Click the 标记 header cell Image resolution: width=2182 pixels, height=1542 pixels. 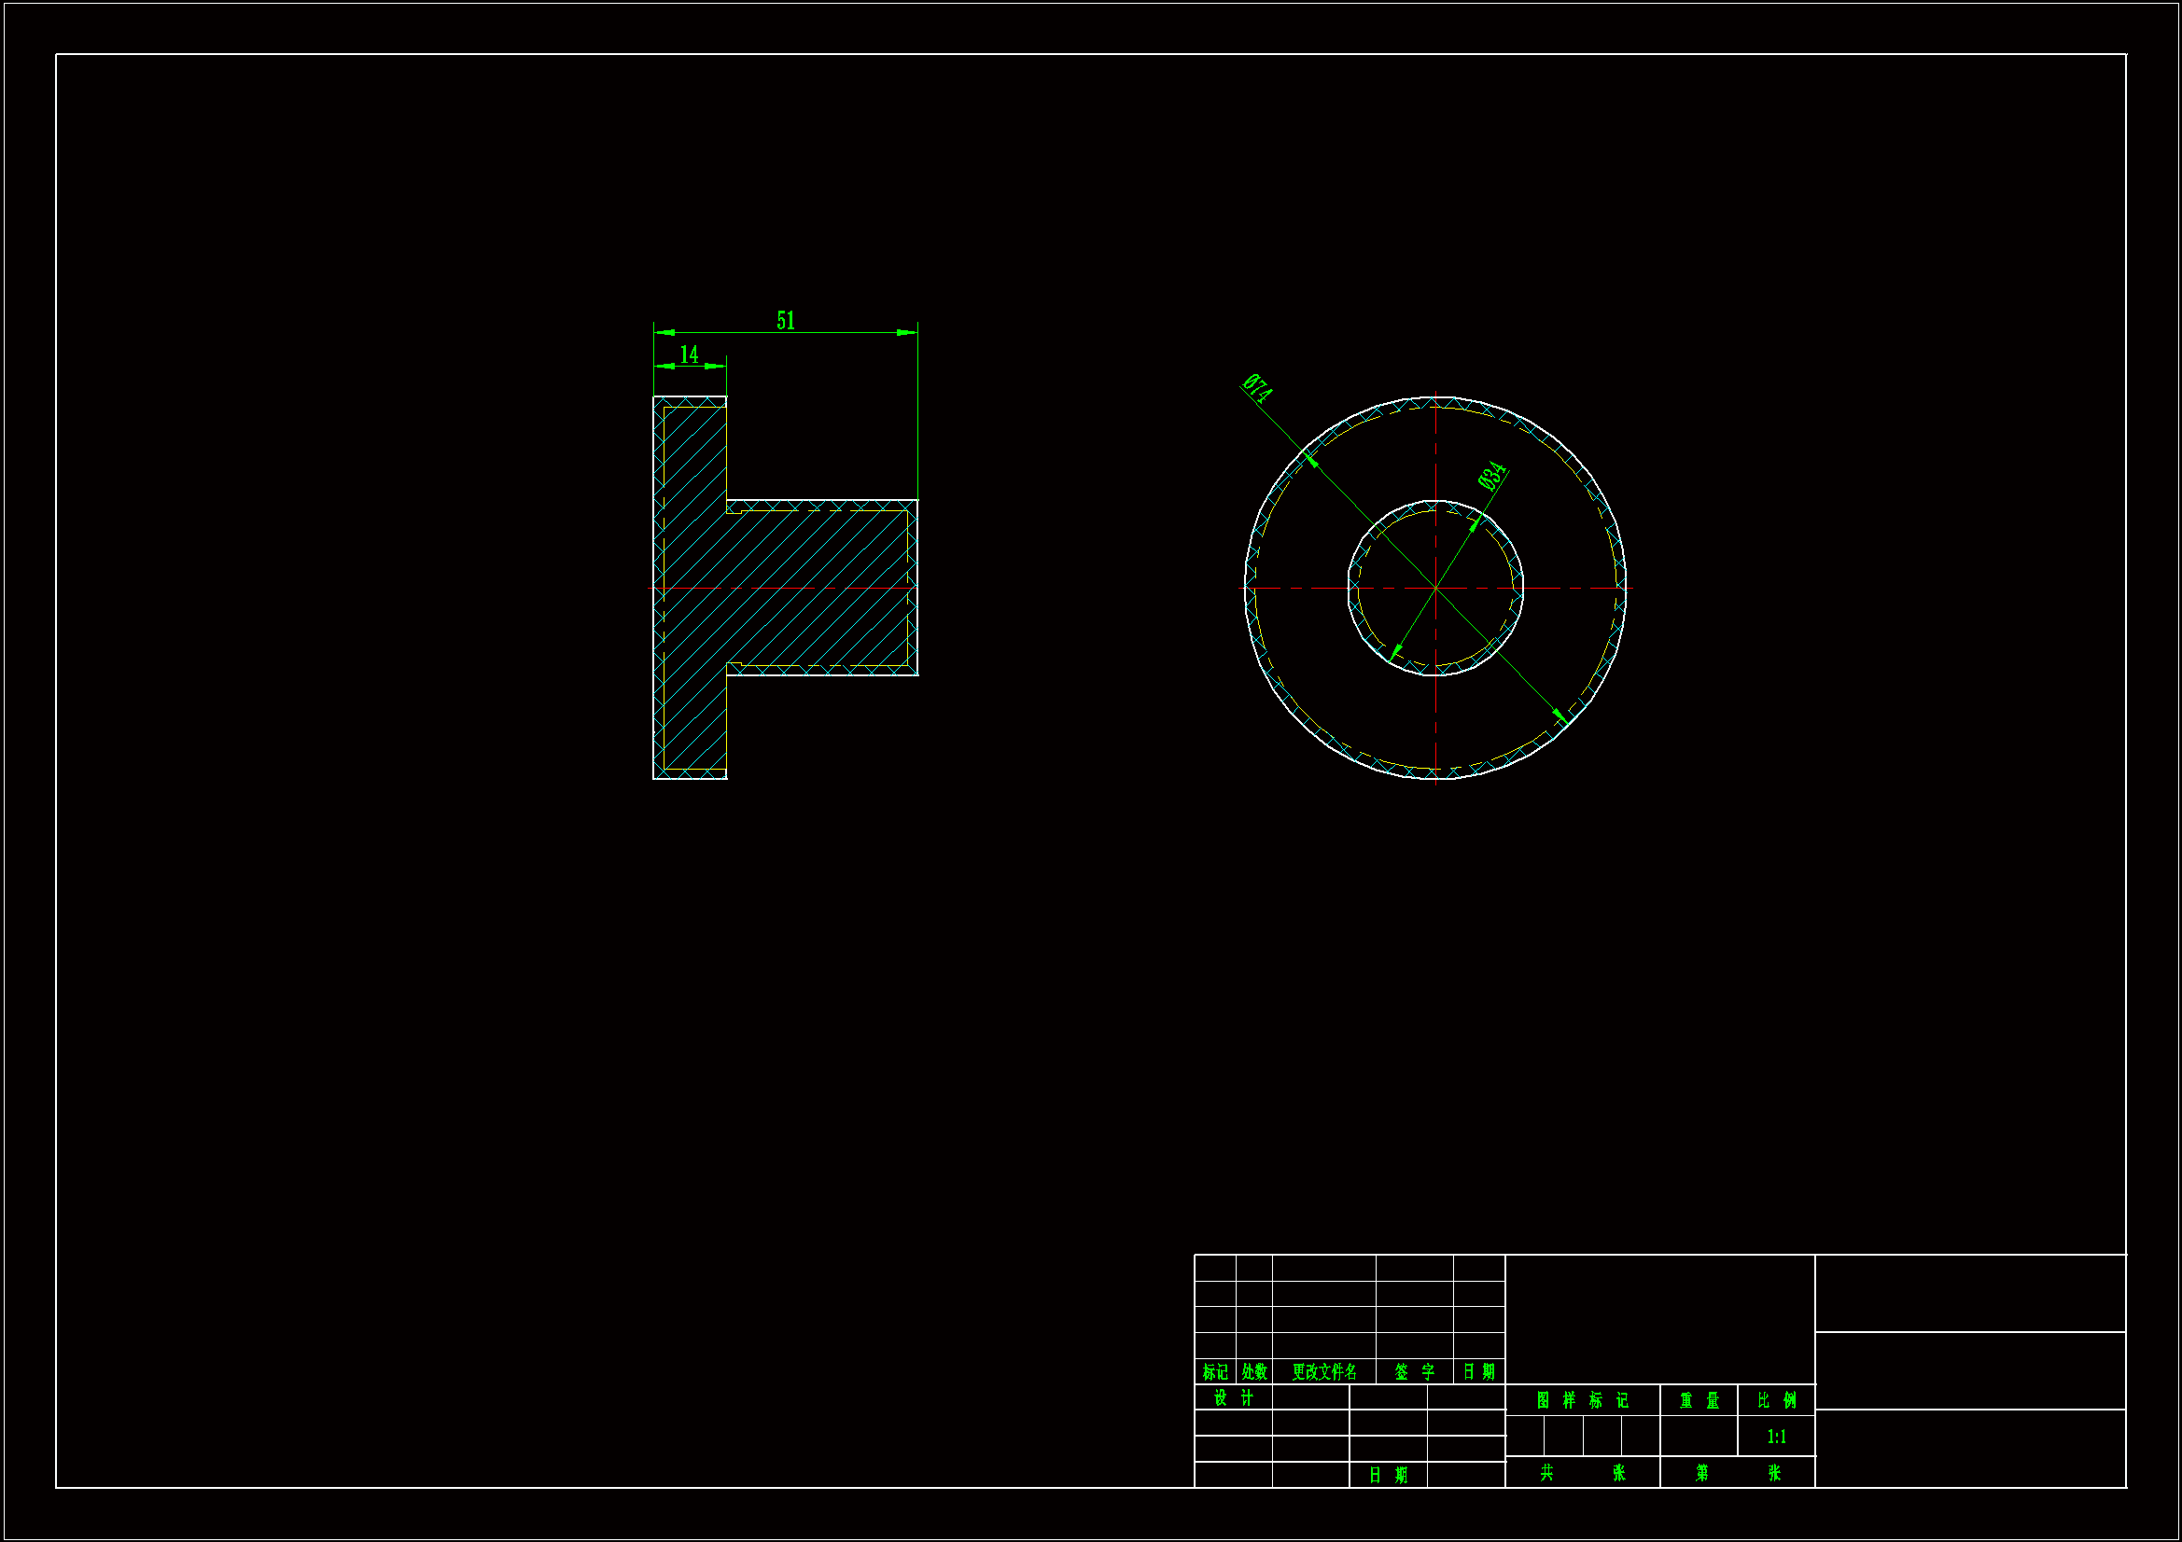click(x=1214, y=1372)
